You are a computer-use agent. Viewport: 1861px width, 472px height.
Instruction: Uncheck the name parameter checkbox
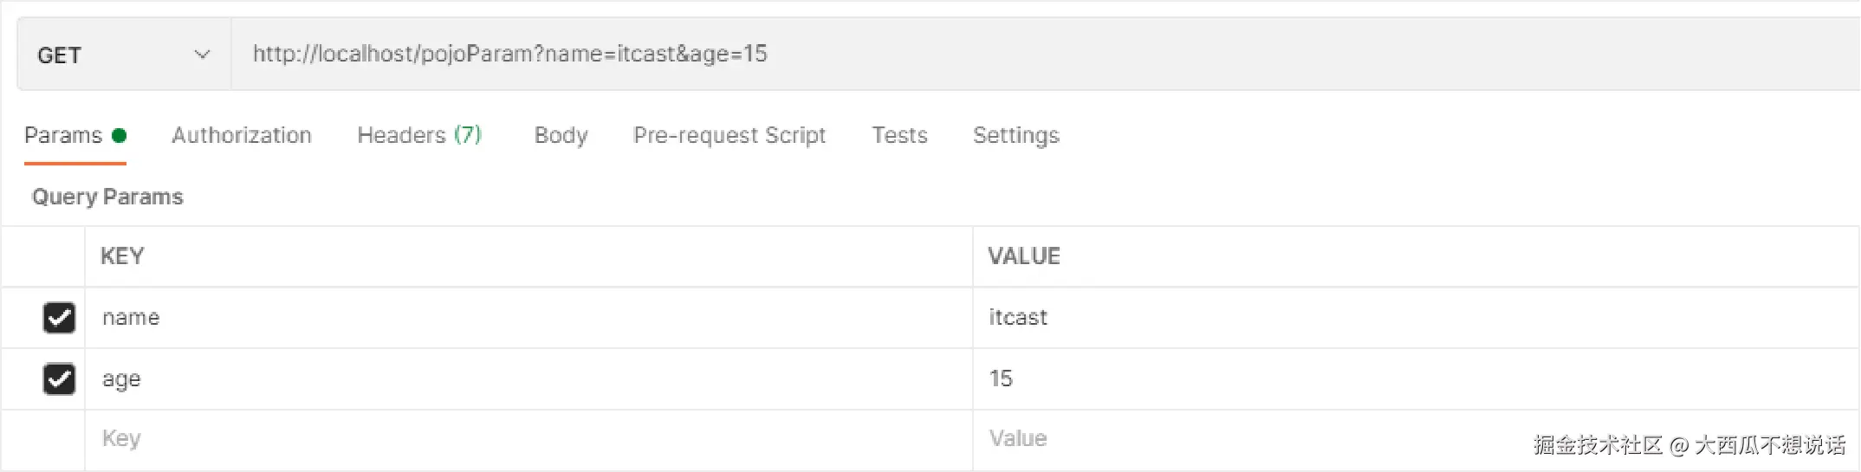click(59, 318)
